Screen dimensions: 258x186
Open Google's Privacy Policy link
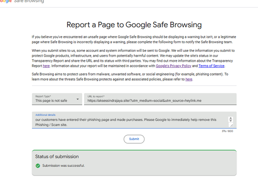[173, 66]
